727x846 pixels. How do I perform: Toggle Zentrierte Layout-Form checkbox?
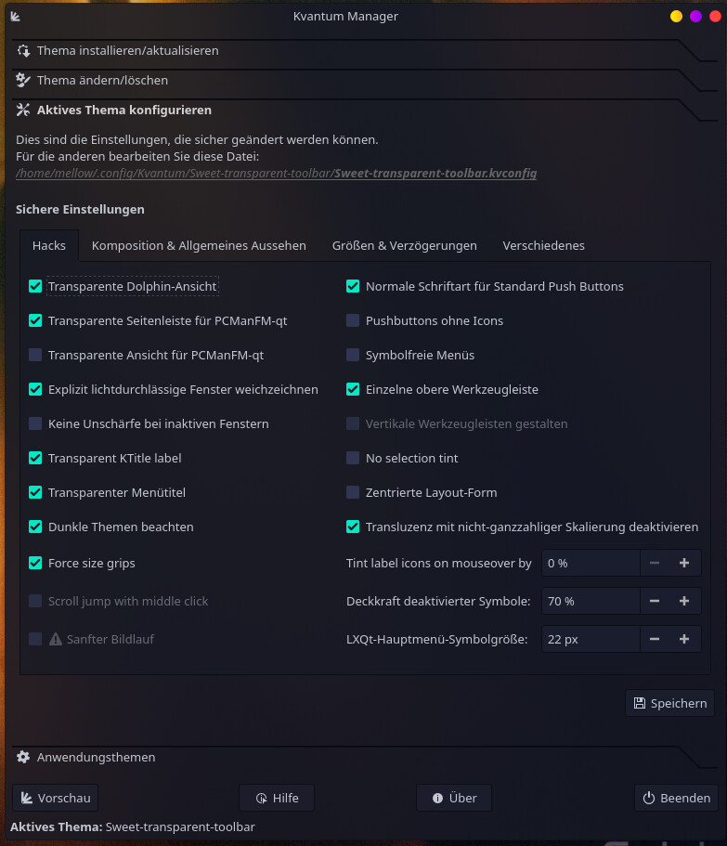353,492
